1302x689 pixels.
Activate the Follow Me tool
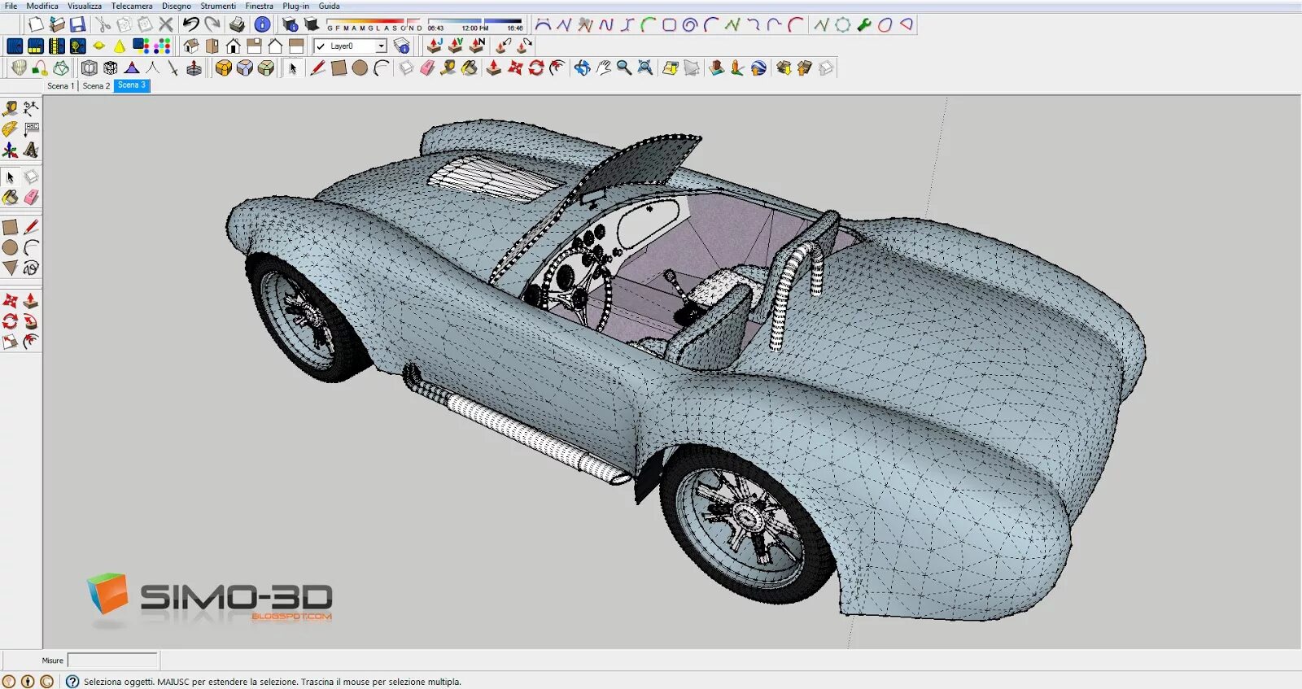click(31, 321)
